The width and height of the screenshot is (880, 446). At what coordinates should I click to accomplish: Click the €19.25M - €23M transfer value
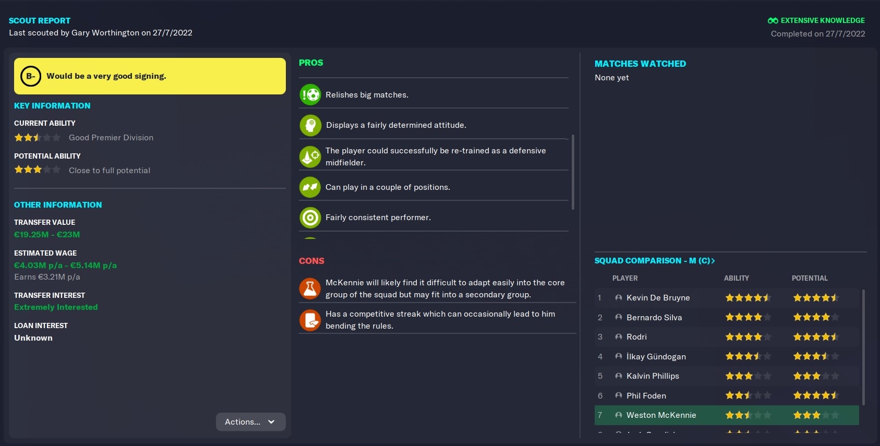tap(47, 235)
